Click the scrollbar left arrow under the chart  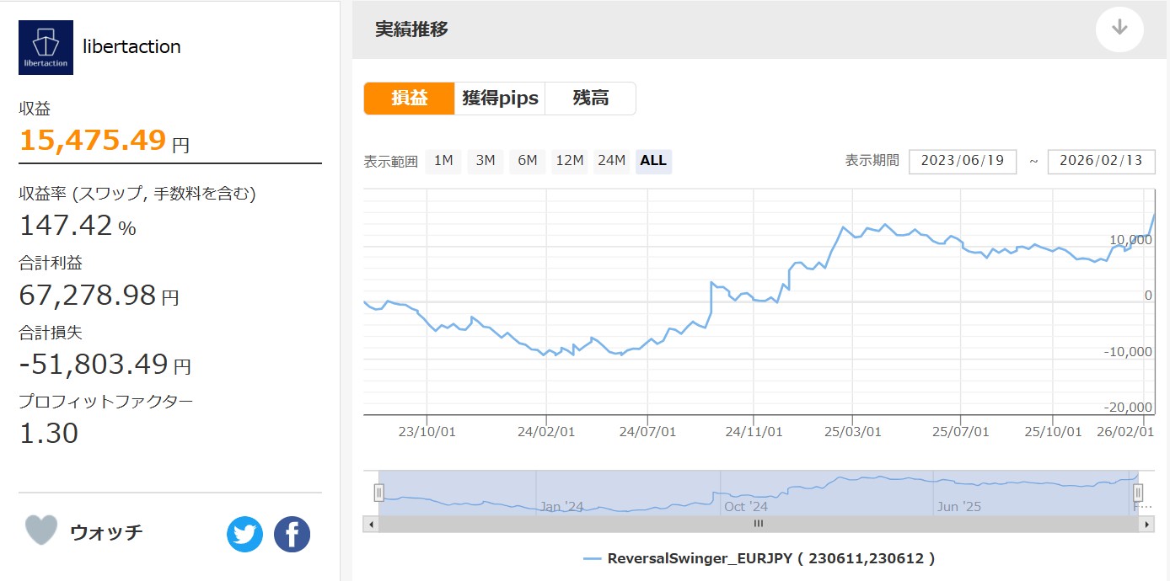coord(371,524)
